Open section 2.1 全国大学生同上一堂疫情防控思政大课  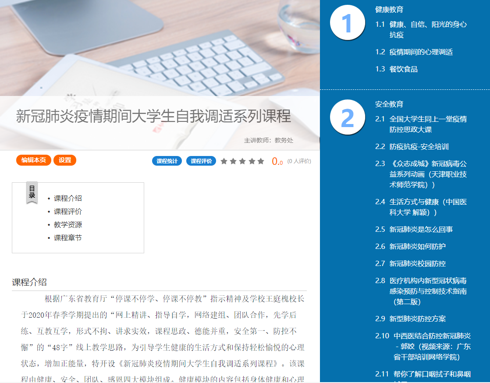pyautogui.click(x=428, y=124)
